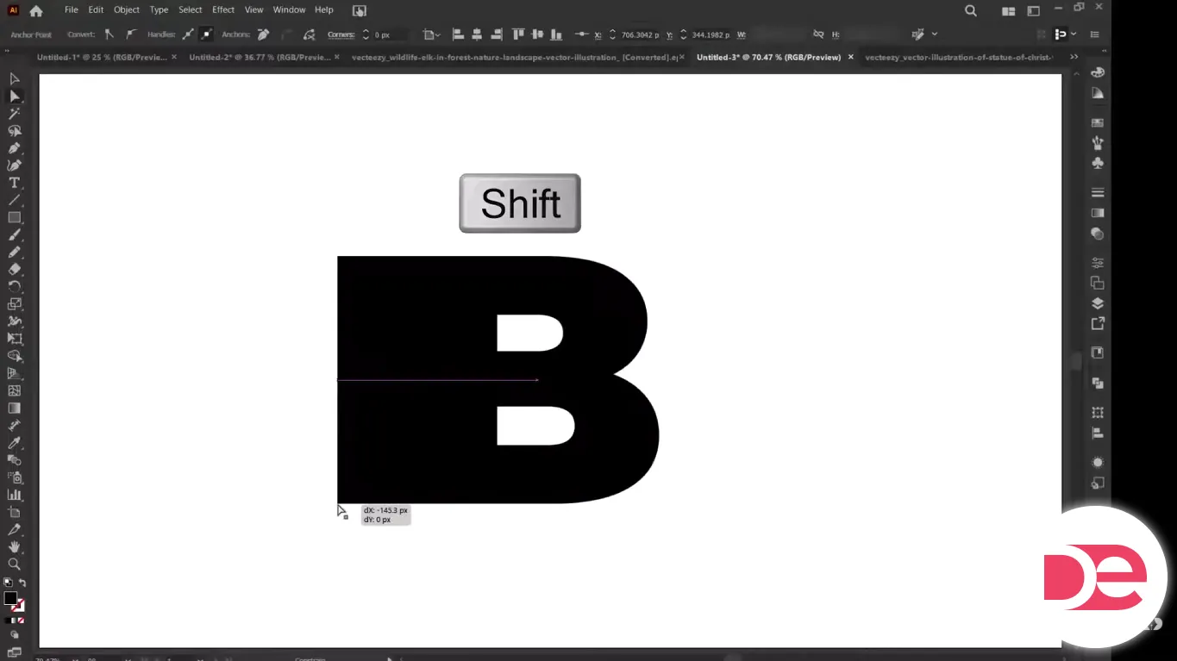Select the Hand tool
The height and width of the screenshot is (661, 1177).
15,546
